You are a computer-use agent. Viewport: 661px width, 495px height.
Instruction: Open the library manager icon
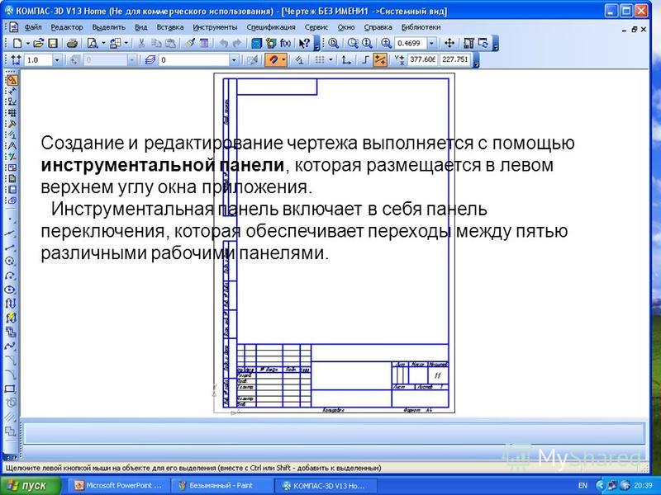pyautogui.click(x=257, y=43)
